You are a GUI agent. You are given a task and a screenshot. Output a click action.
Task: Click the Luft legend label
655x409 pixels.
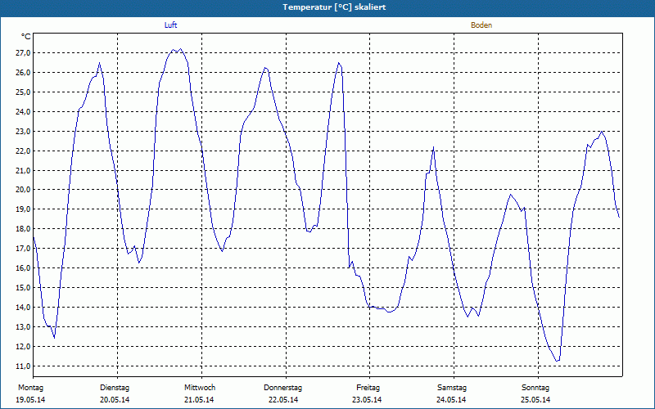pos(170,25)
